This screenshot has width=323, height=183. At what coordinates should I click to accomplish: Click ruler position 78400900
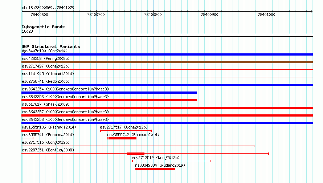209,15
